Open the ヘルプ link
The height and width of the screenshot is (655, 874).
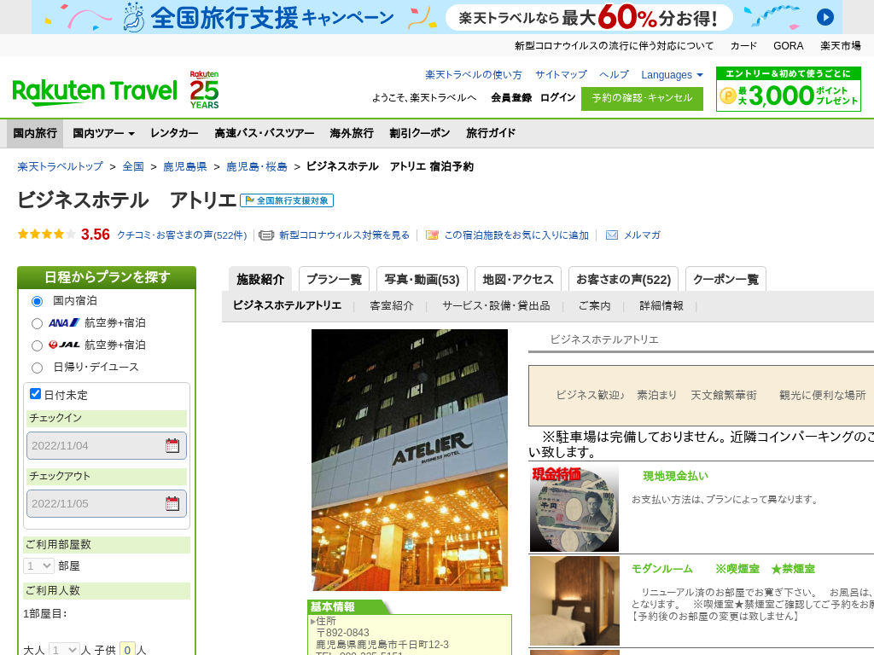pos(614,75)
